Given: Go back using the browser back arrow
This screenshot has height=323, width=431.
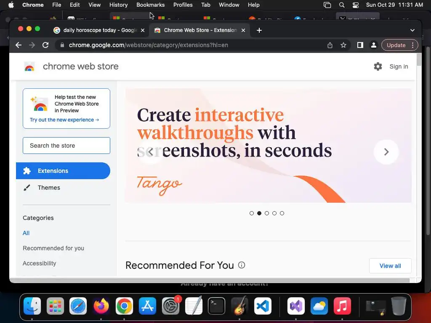Looking at the screenshot, I should (x=19, y=45).
